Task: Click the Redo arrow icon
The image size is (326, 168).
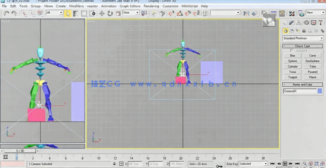Action: pos(14,13)
